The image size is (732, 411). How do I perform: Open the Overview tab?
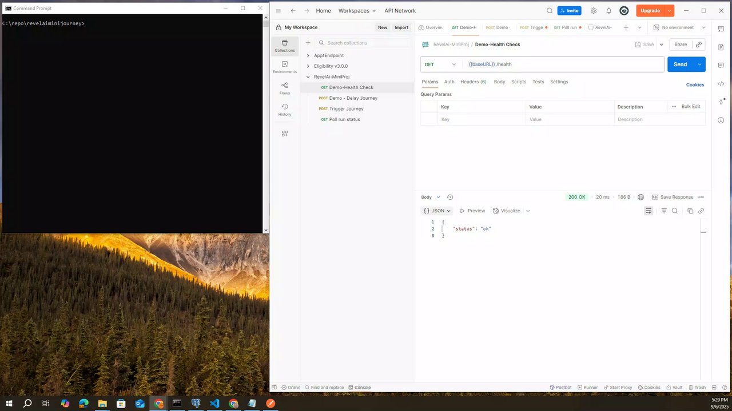pyautogui.click(x=431, y=27)
